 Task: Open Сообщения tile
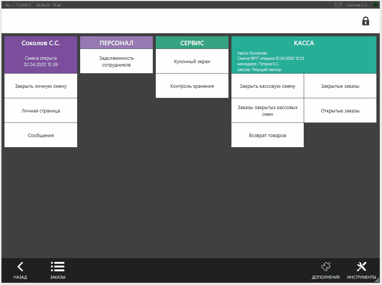click(x=41, y=135)
